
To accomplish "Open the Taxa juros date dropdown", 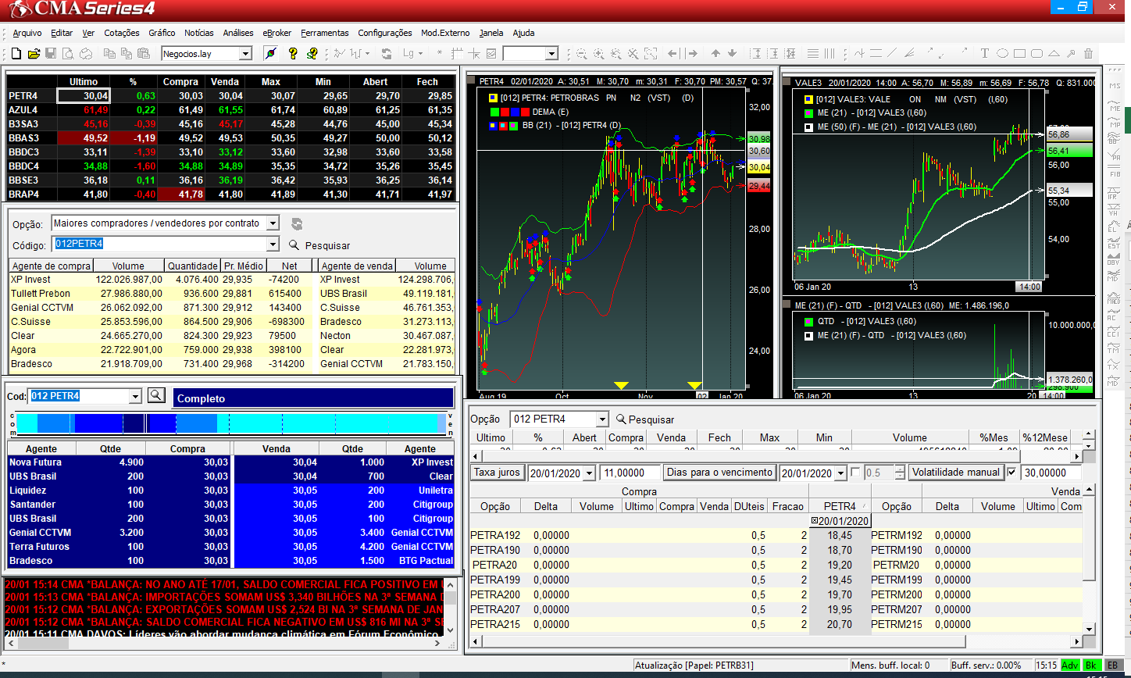I will pyautogui.click(x=589, y=473).
